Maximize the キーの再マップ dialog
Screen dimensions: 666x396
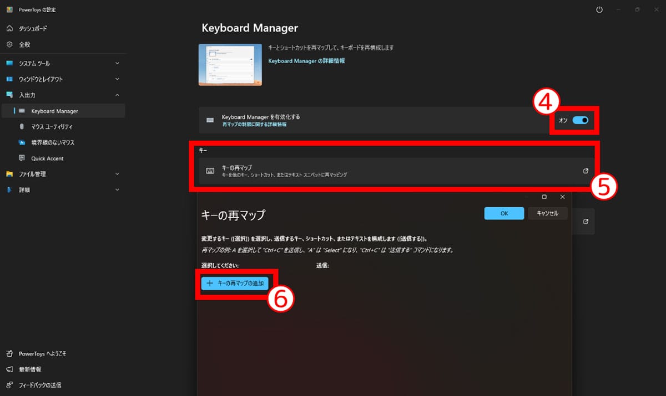pos(544,197)
